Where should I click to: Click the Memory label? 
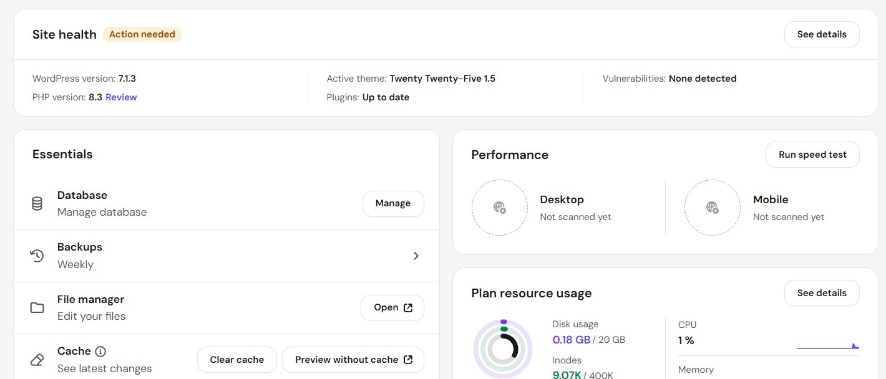[x=696, y=370]
